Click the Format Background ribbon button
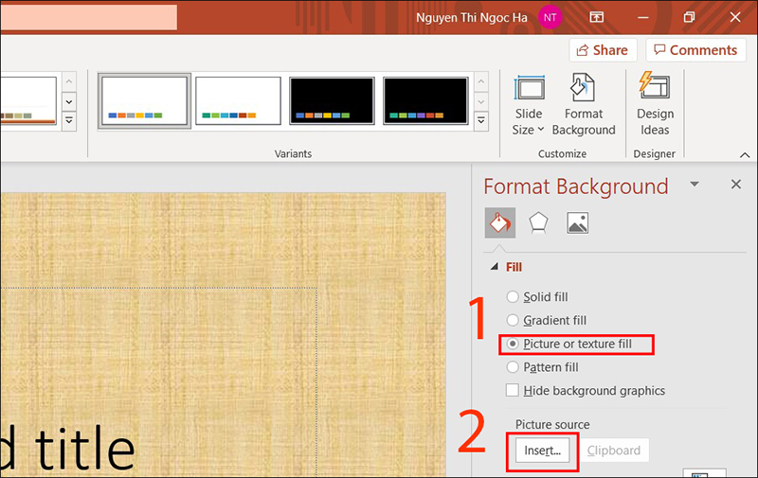 (584, 108)
